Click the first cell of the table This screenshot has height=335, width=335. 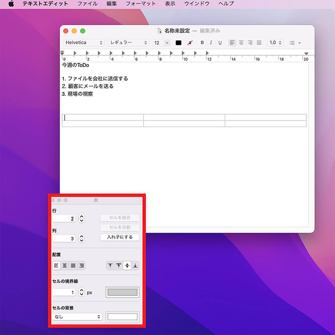(x=103, y=117)
